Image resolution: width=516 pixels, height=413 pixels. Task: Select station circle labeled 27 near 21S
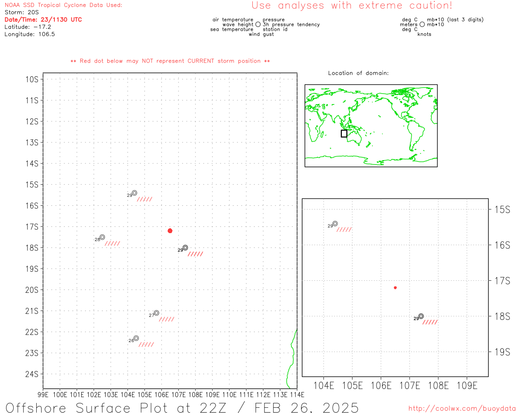tap(156, 313)
